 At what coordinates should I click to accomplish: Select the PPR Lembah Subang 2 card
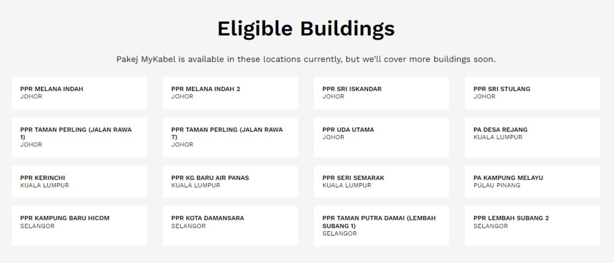click(x=532, y=226)
